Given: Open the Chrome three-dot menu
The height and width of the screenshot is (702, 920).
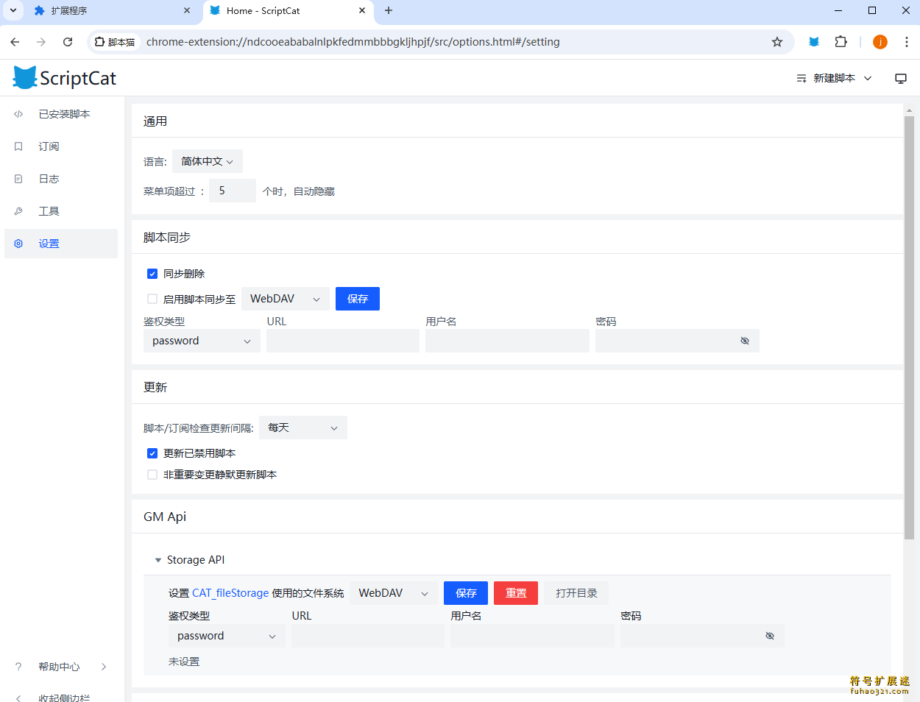Looking at the screenshot, I should tap(906, 42).
